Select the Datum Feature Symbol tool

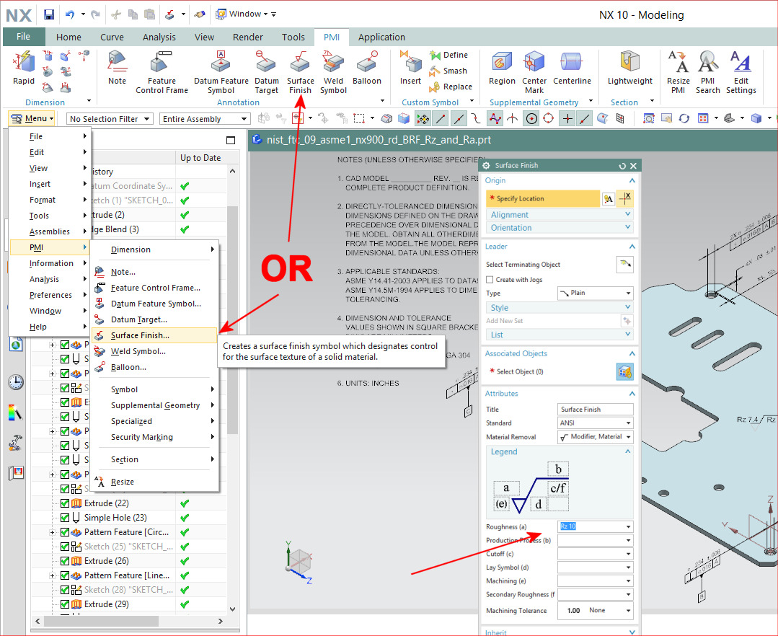(221, 72)
